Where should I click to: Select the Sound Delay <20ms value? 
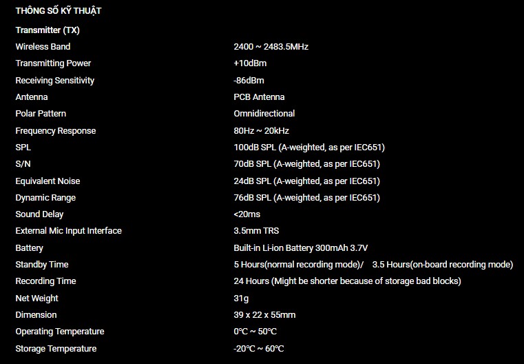point(247,214)
